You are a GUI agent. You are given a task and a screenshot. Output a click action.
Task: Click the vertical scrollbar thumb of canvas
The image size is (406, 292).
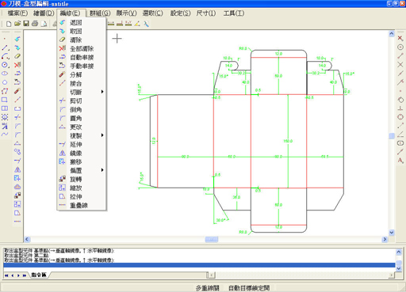click(x=392, y=136)
